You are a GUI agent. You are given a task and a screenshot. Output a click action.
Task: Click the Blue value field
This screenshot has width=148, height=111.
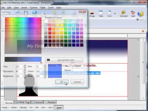coord(39,76)
